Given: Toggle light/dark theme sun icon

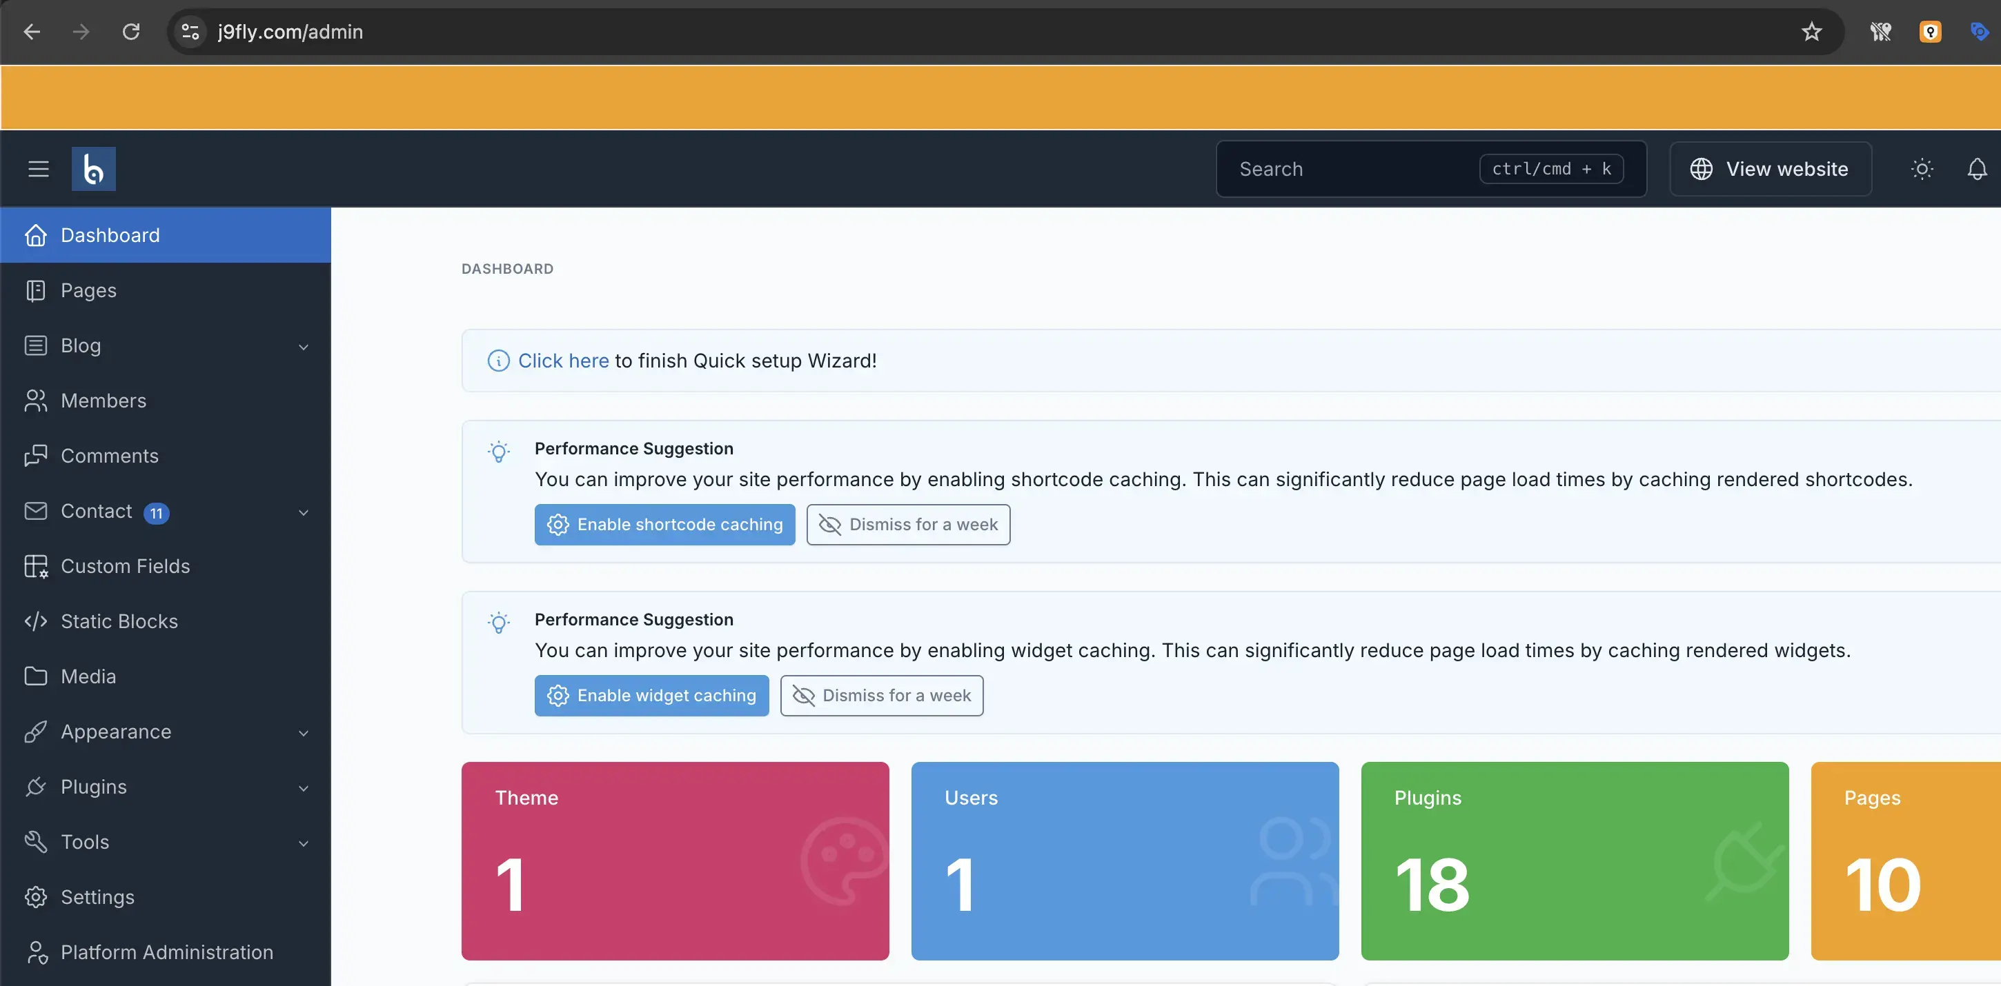Looking at the screenshot, I should click(x=1922, y=168).
